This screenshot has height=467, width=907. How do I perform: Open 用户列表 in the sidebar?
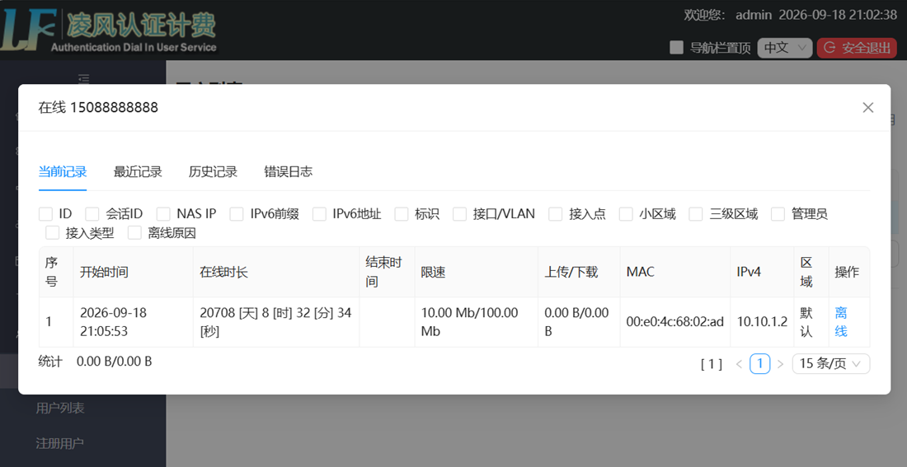[60, 409]
